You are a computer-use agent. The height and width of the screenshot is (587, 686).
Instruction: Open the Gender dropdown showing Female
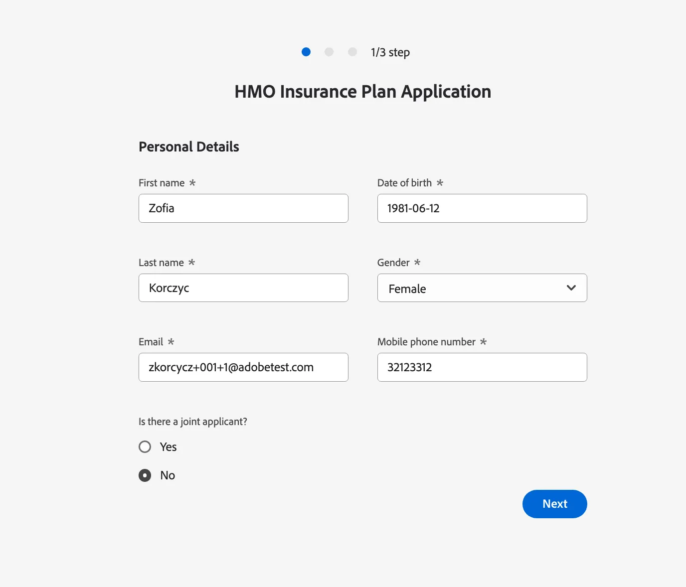(482, 288)
